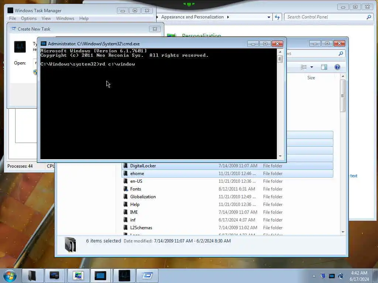This screenshot has width=378, height=283.
Task: Maximize the cmd.exe window
Action: pos(265,43)
